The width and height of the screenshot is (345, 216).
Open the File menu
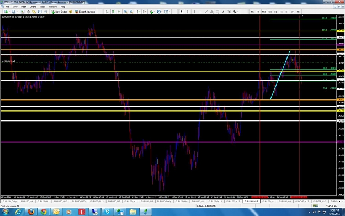(7, 7)
